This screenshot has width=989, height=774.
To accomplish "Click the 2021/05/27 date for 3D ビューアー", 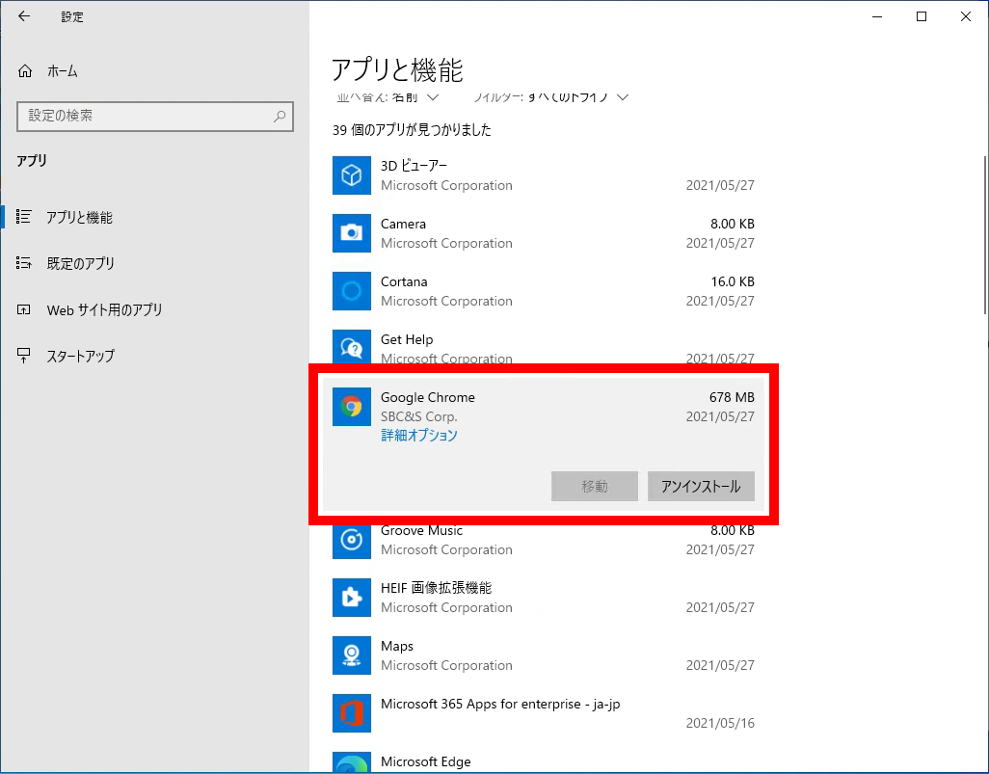I will pyautogui.click(x=720, y=185).
